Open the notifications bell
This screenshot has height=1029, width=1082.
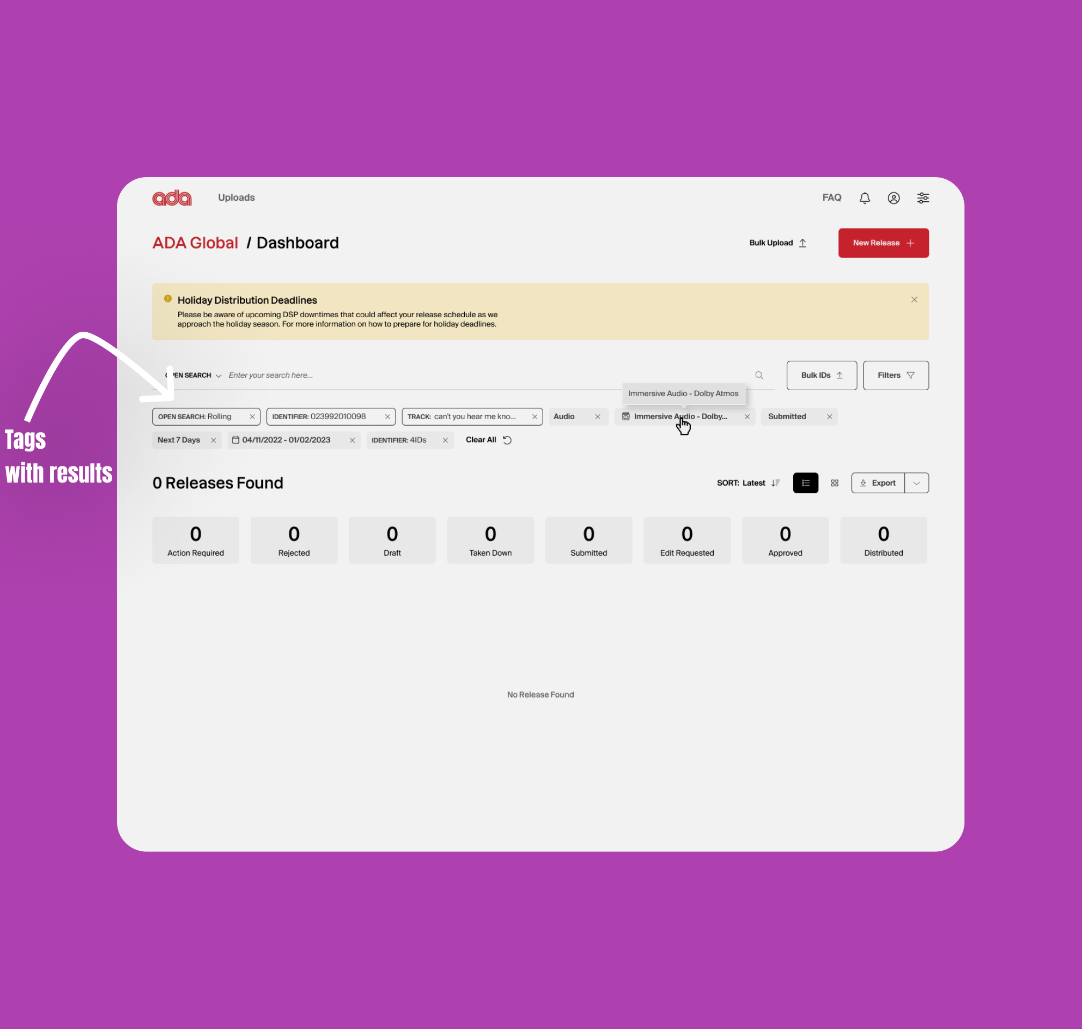click(x=864, y=198)
